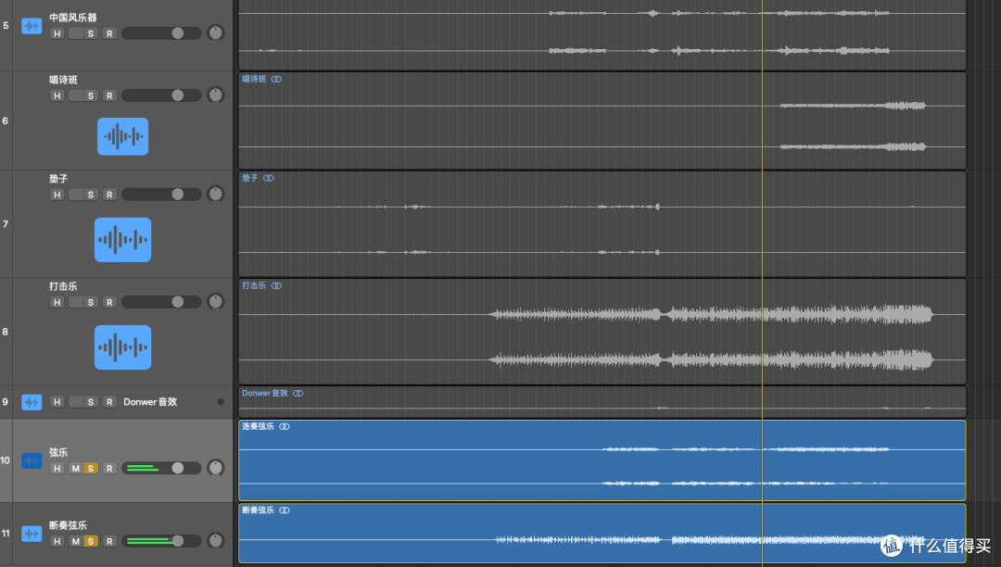Click the 弦乐 track name label

pyautogui.click(x=58, y=452)
